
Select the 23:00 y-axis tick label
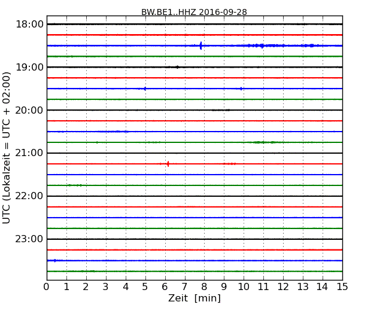click(29, 239)
